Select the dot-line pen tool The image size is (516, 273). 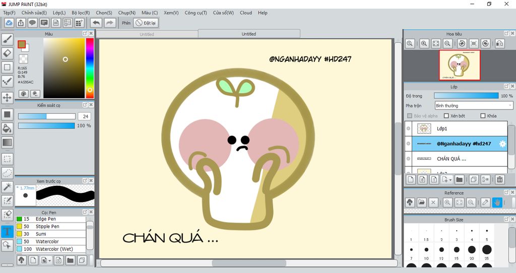7,81
